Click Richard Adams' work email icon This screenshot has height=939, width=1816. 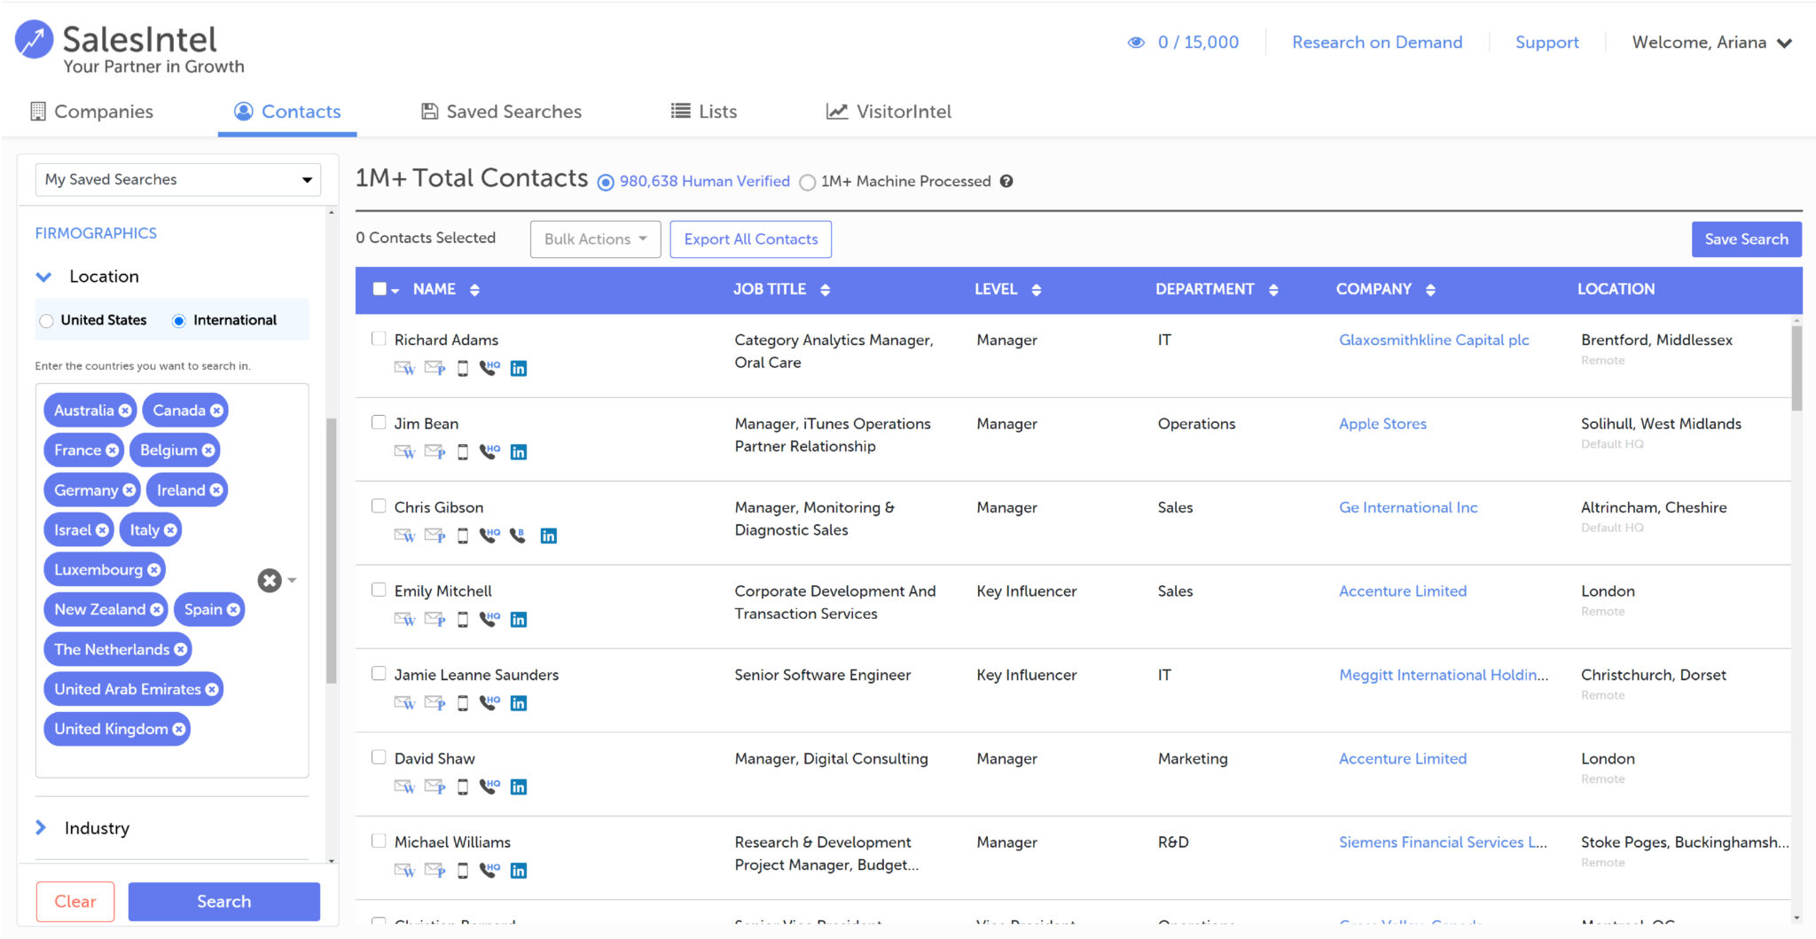[404, 368]
